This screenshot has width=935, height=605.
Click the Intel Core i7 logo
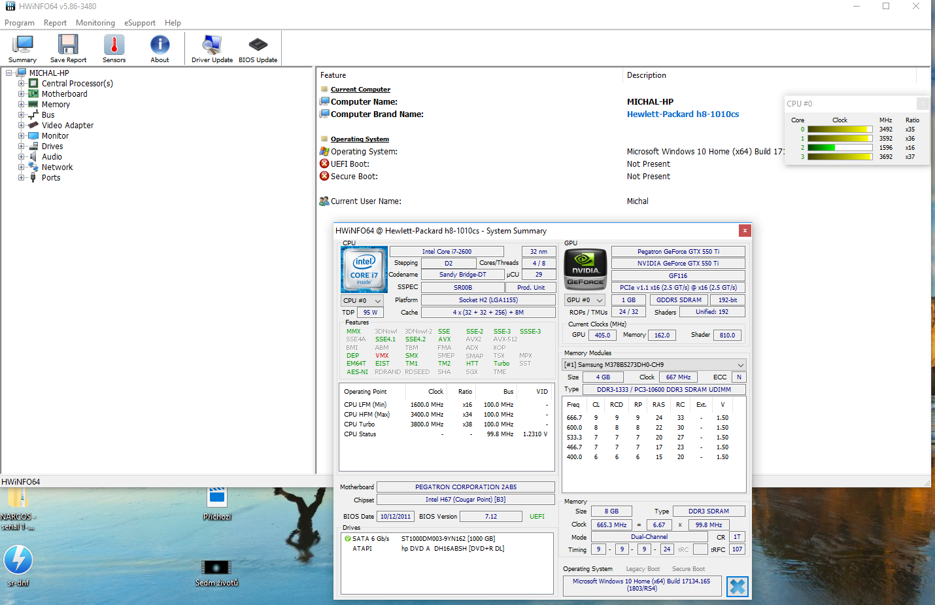(364, 269)
